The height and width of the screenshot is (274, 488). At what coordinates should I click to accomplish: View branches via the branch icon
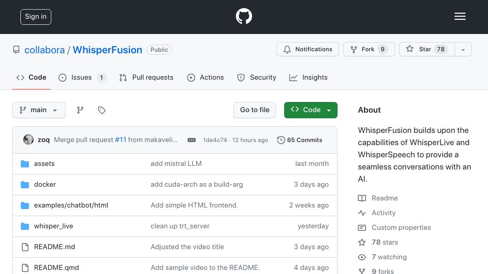[80, 110]
